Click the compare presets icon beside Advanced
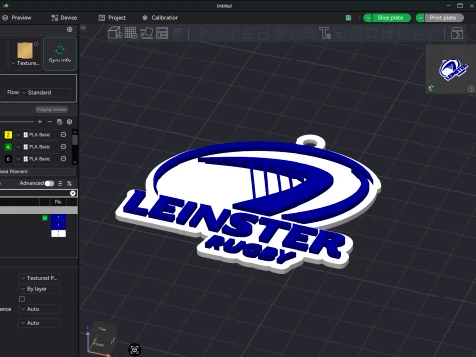This screenshot has width=476, height=357. tap(69, 183)
